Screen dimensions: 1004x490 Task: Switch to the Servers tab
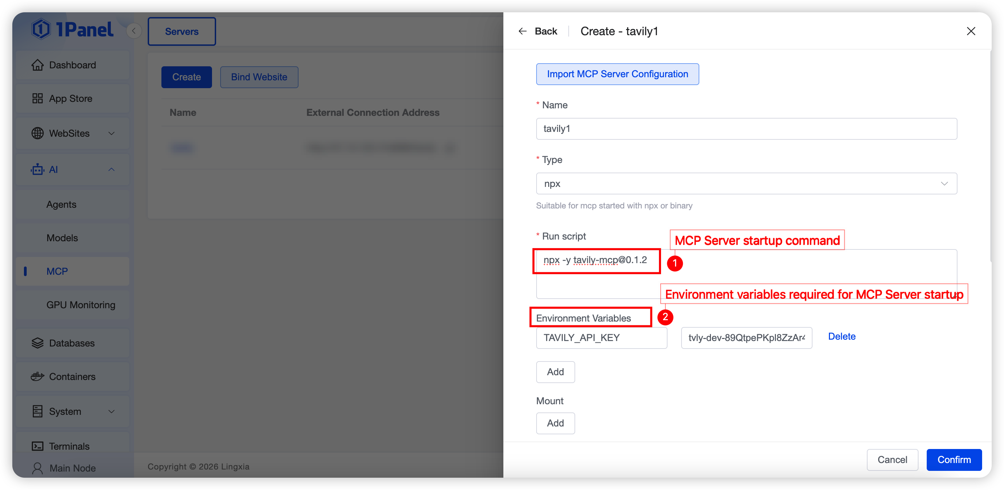pos(182,31)
